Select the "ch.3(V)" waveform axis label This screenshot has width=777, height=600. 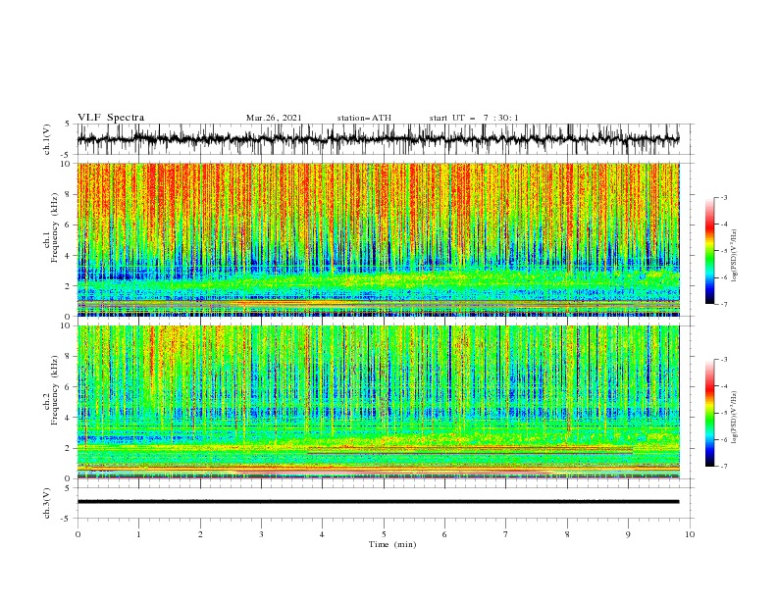47,503
